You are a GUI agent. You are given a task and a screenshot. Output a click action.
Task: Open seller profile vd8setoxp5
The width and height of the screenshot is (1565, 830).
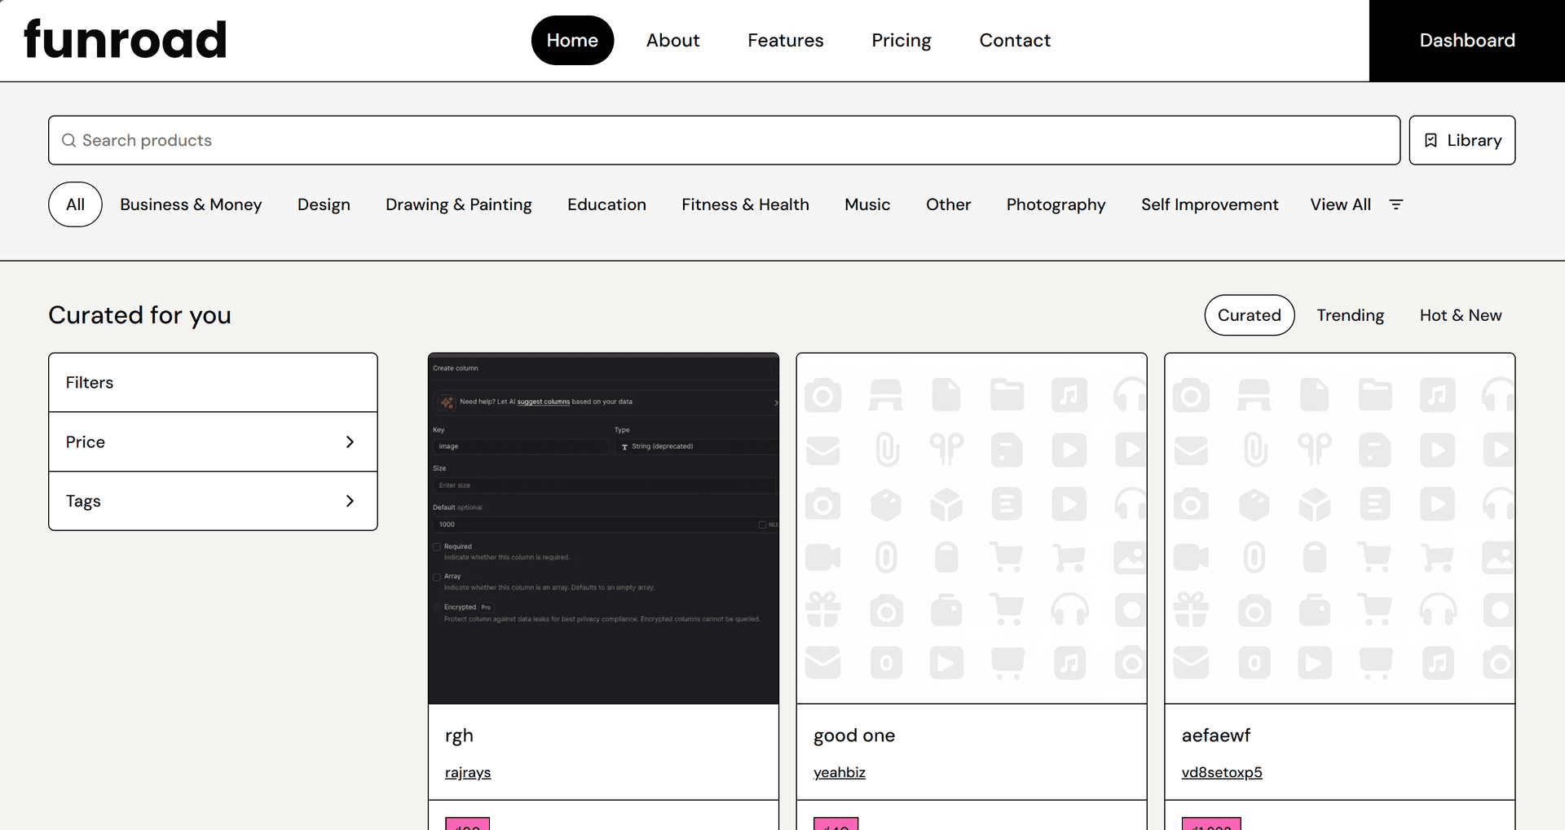click(x=1222, y=772)
